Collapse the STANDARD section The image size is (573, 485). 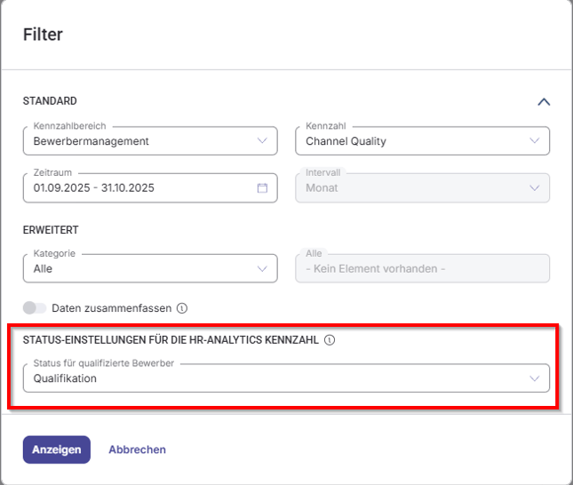544,101
